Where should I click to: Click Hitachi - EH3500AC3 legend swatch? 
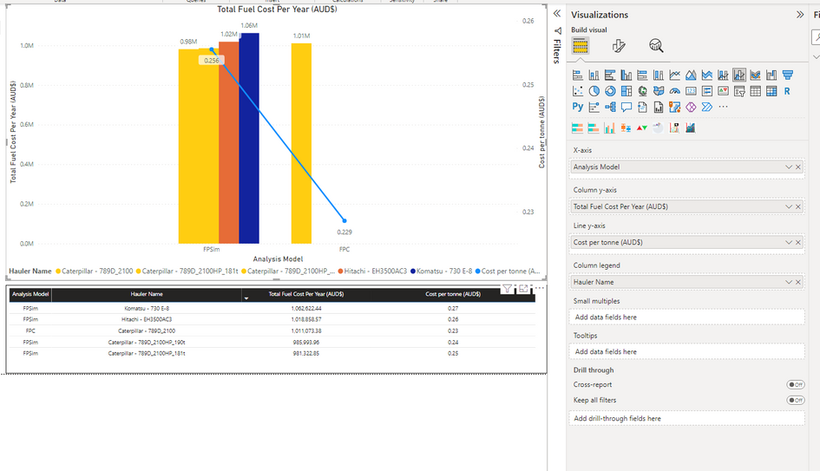click(340, 271)
